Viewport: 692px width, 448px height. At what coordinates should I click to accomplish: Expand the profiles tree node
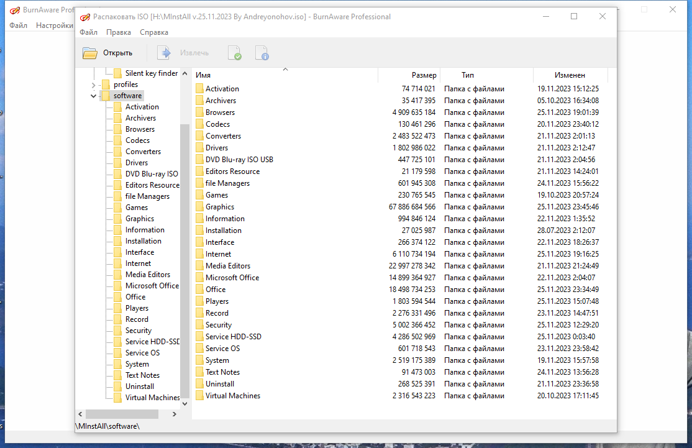click(x=93, y=85)
